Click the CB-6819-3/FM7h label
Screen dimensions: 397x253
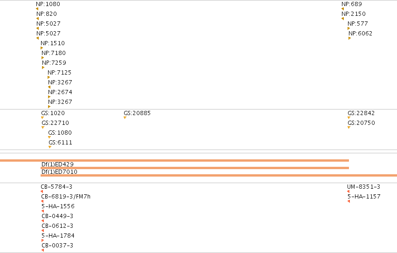coord(66,197)
